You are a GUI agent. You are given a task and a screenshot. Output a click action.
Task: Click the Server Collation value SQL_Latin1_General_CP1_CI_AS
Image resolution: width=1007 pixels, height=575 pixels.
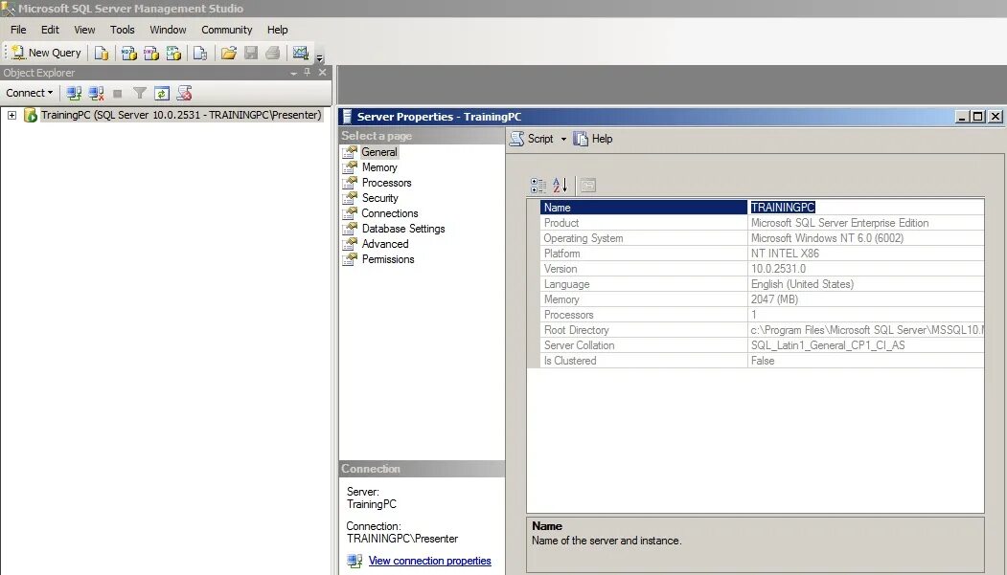828,345
